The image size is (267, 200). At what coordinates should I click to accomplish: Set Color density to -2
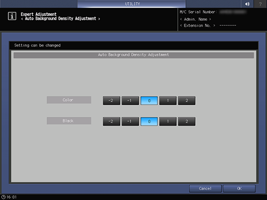click(112, 101)
